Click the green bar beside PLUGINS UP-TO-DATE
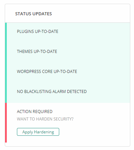Viewport: 134px width, 150px height. pyautogui.click(x=6, y=32)
